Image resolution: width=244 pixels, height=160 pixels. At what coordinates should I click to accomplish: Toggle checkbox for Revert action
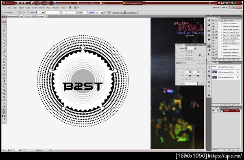pos(213,47)
